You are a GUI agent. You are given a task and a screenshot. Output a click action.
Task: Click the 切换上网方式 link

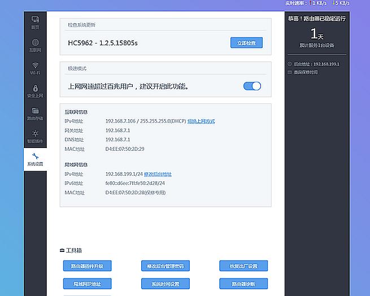201,121
